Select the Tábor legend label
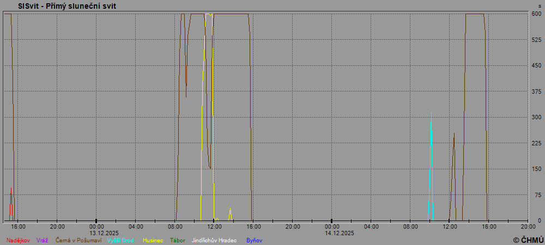Viewport: 545px width, 245px height. pyautogui.click(x=178, y=240)
